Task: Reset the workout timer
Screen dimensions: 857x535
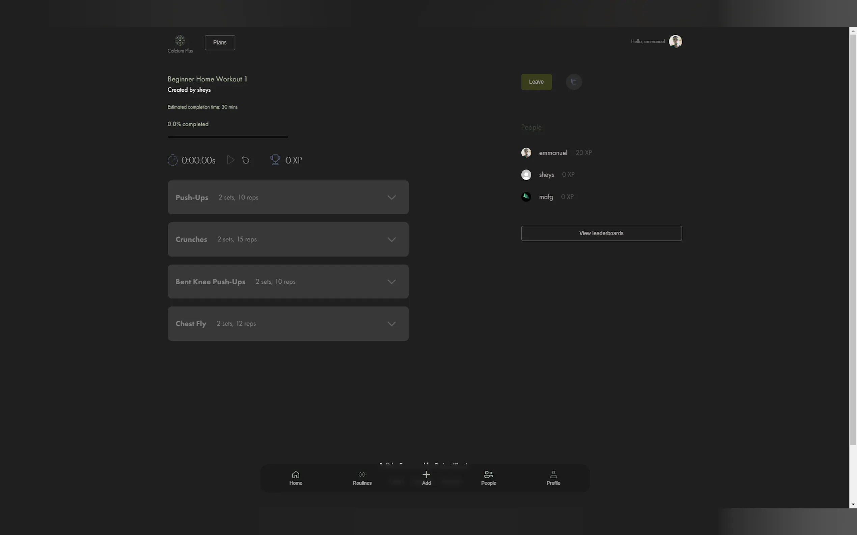Action: click(x=246, y=160)
